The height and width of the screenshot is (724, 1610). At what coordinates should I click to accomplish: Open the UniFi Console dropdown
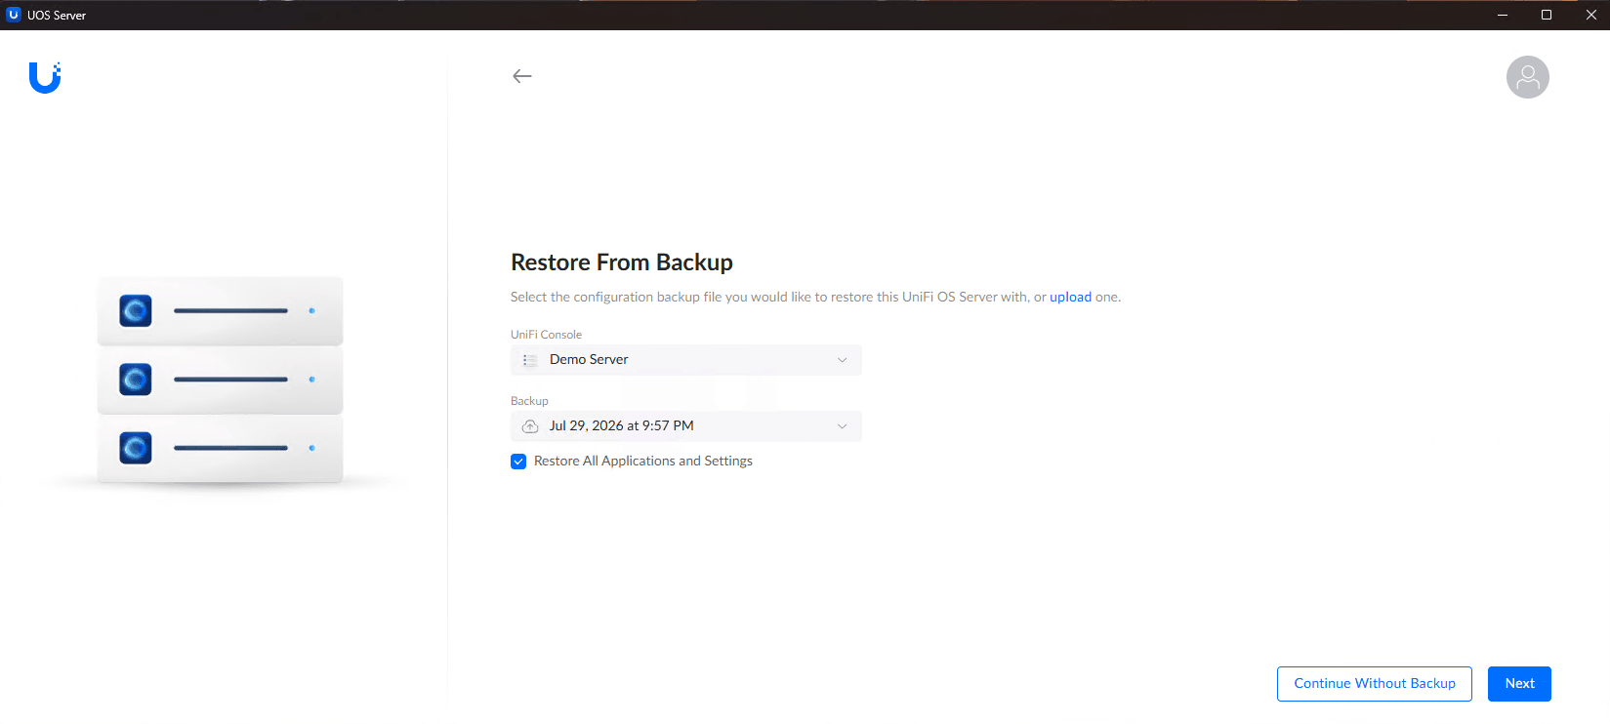coord(686,360)
